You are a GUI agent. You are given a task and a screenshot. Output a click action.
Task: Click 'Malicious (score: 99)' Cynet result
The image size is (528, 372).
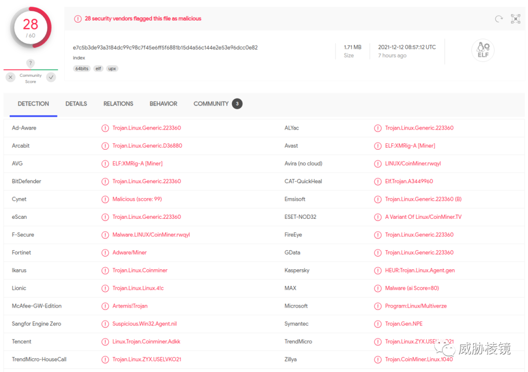coord(137,199)
